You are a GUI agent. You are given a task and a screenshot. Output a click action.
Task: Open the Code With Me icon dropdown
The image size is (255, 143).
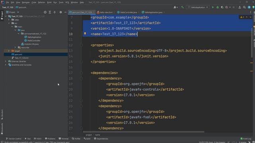point(175,7)
